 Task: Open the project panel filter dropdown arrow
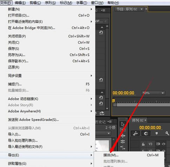pos(109,133)
